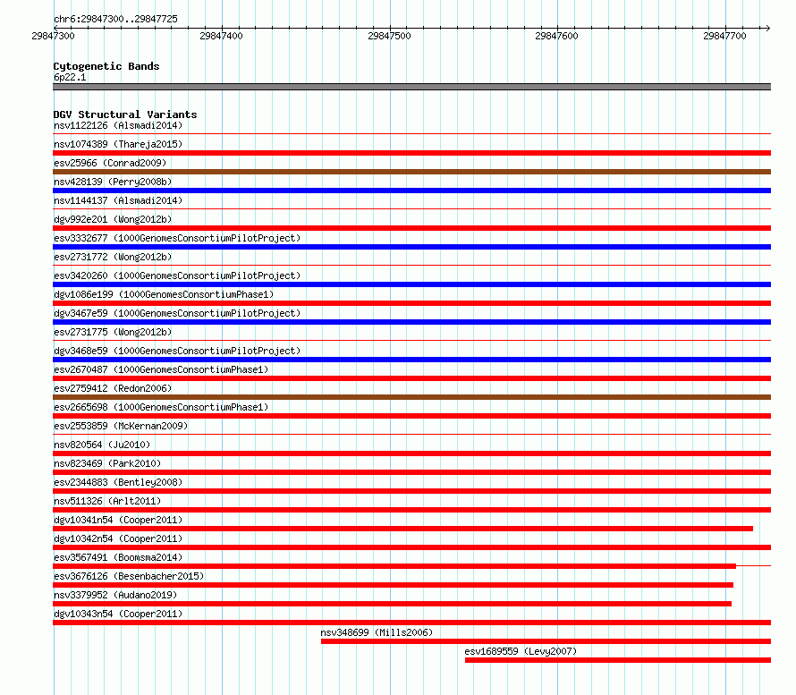The image size is (796, 695).
Task: Open variant esv3676126 (Besenbacher2015)
Action: click(x=129, y=576)
